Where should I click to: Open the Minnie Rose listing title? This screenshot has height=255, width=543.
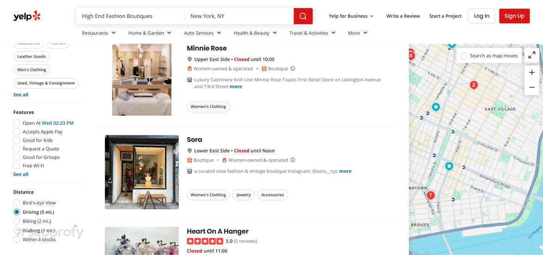pyautogui.click(x=207, y=48)
